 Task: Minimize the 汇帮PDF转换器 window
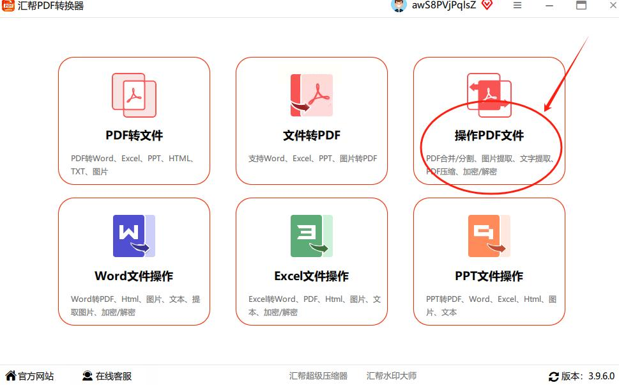pyautogui.click(x=549, y=6)
